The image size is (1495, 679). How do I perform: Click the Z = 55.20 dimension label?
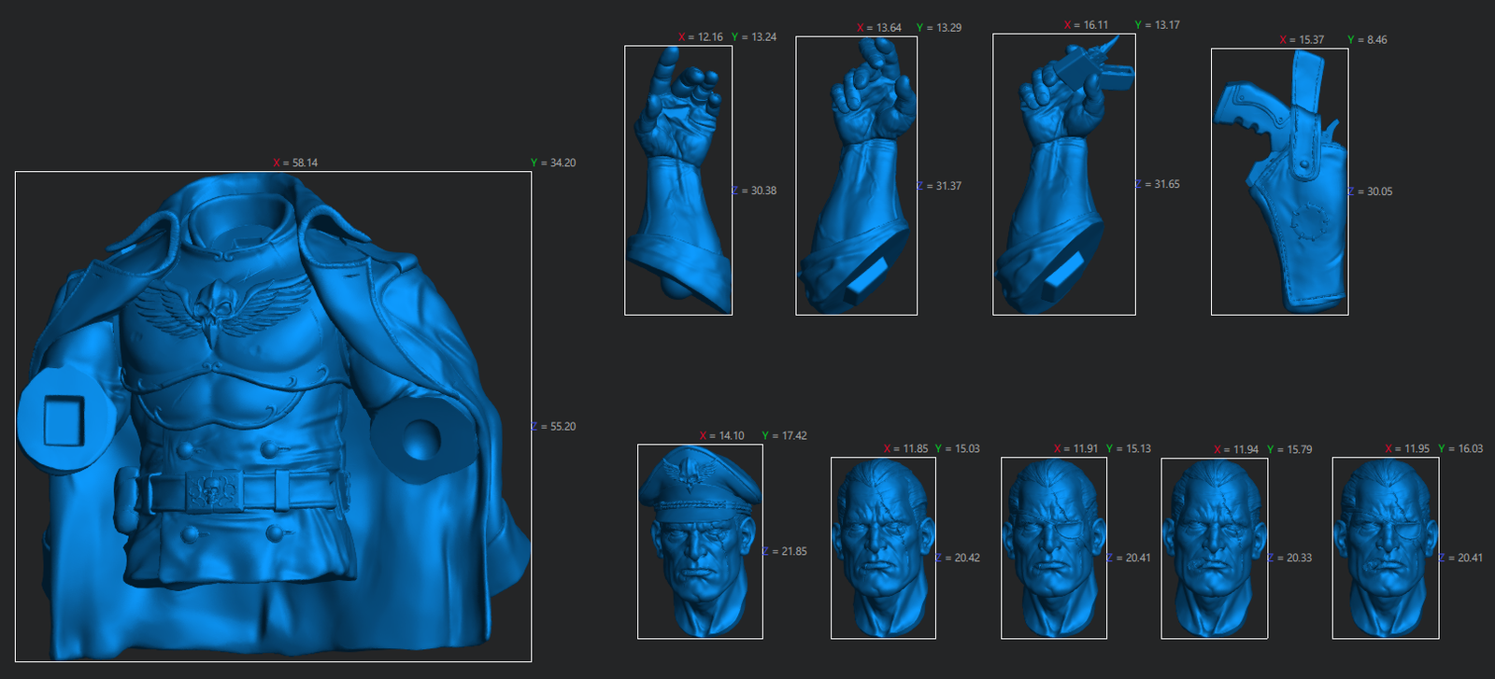(553, 427)
